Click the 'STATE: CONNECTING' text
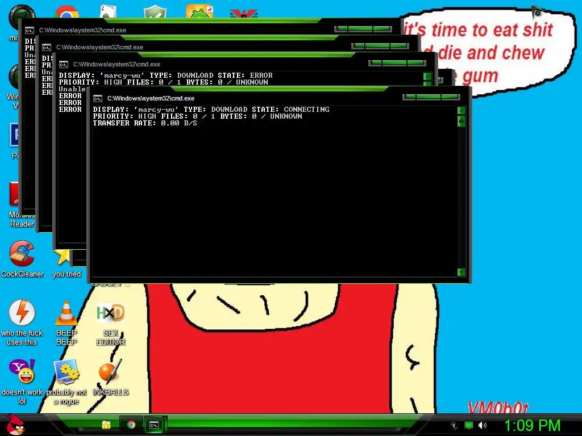Screen dimensions: 582x436 coord(290,110)
